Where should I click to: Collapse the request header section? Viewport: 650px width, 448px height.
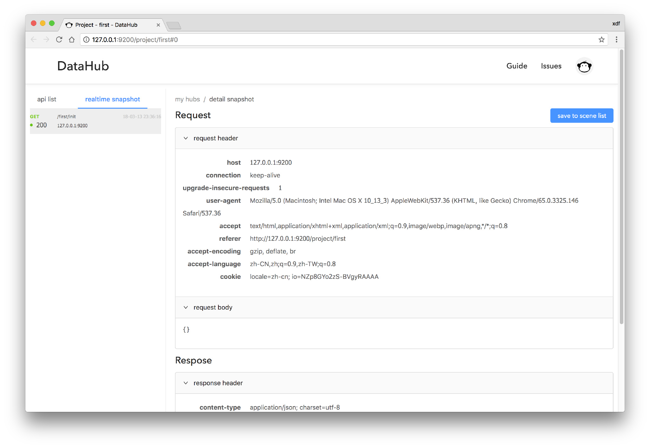(186, 138)
